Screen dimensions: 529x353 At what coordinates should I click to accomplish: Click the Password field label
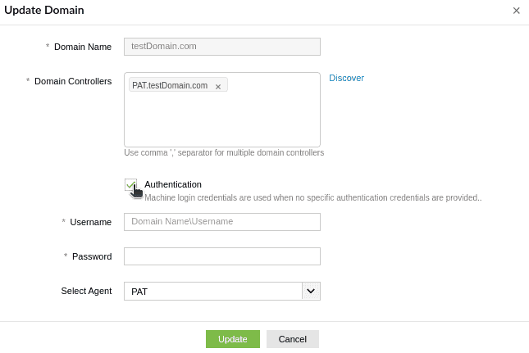click(92, 256)
